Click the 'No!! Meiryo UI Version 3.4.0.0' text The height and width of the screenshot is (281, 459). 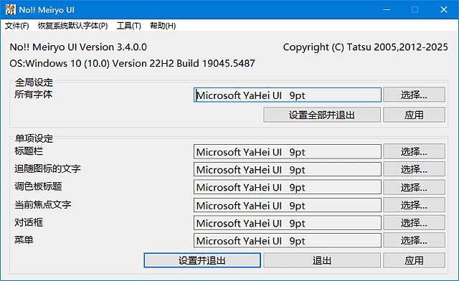(78, 47)
